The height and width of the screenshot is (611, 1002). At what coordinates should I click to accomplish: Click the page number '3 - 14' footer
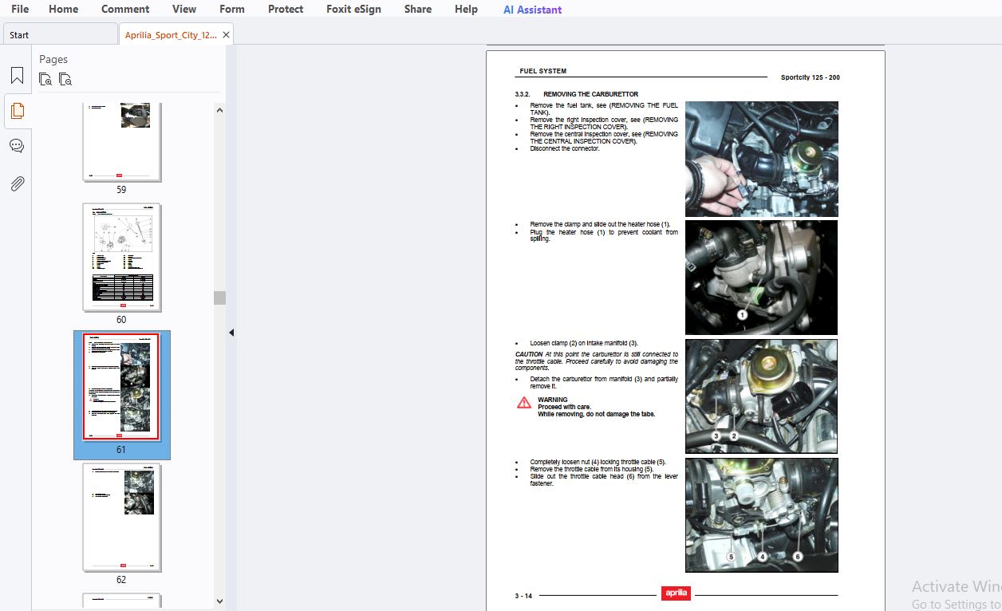tap(524, 596)
